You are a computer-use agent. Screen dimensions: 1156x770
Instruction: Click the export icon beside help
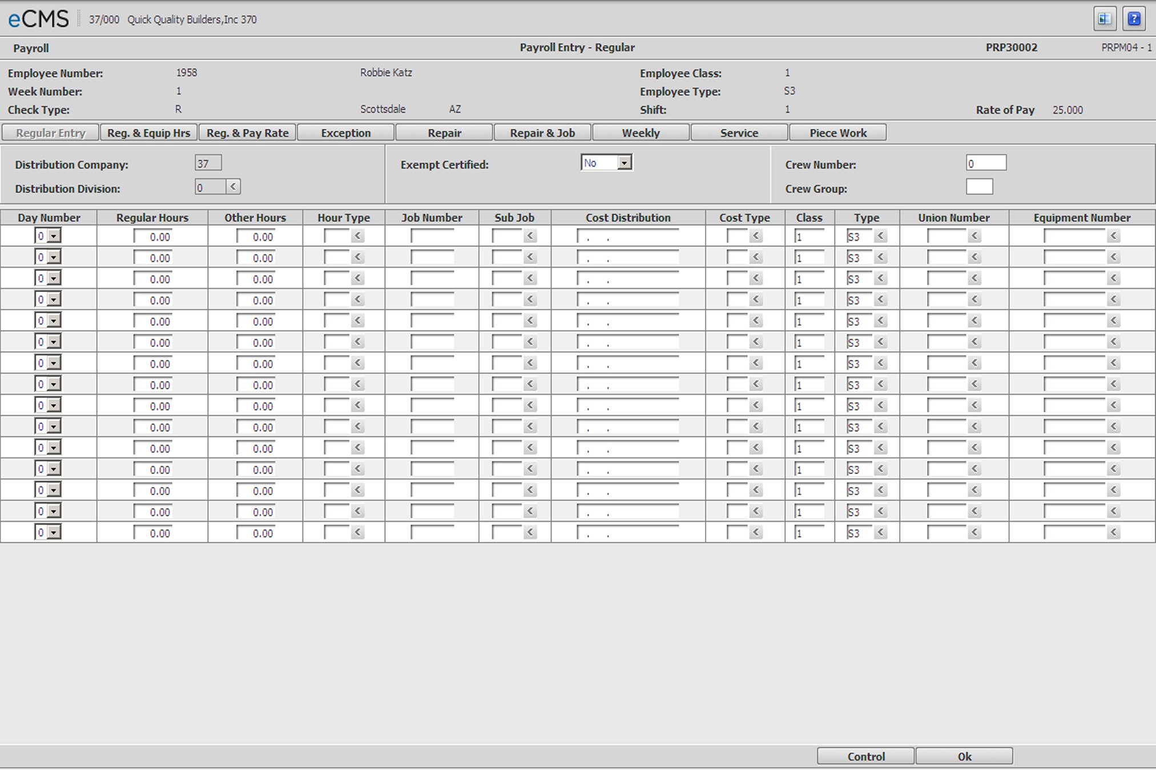1105,19
